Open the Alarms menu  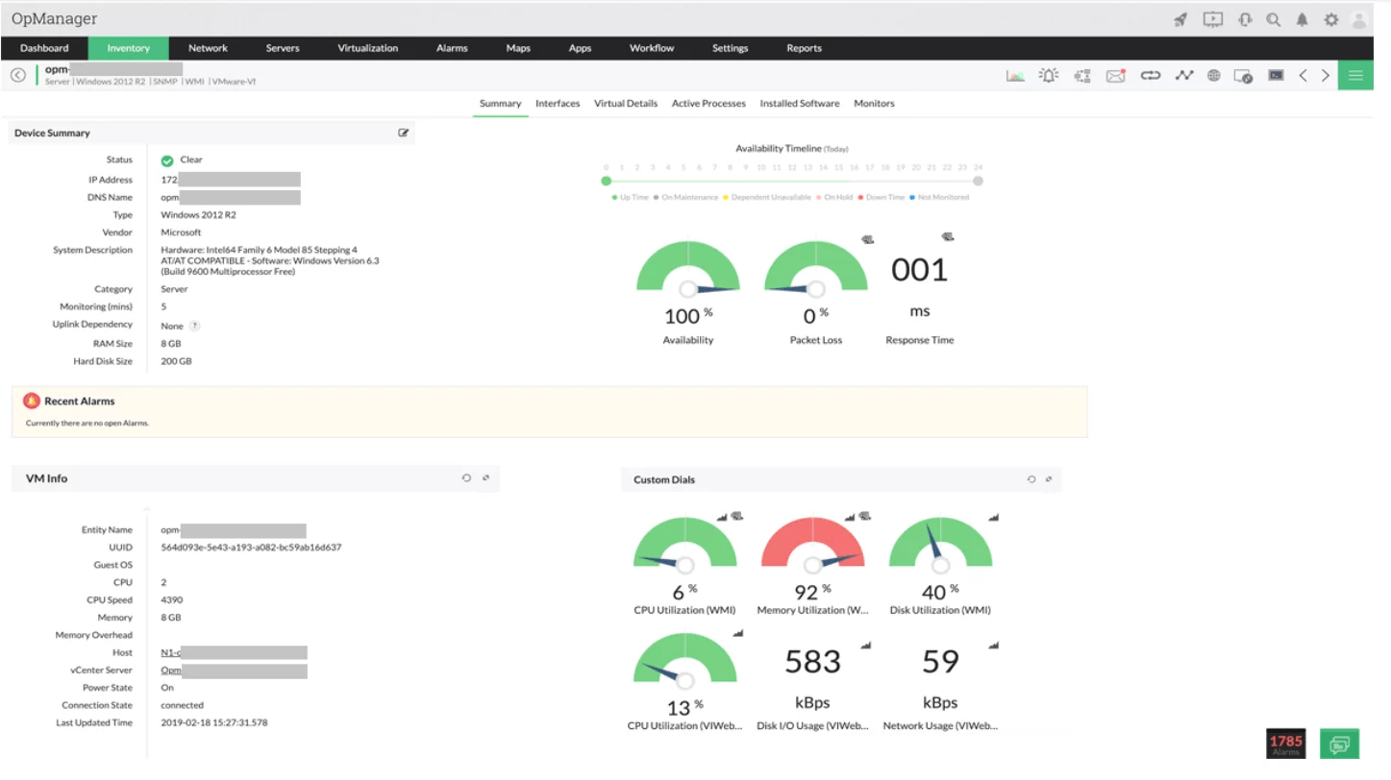(452, 48)
